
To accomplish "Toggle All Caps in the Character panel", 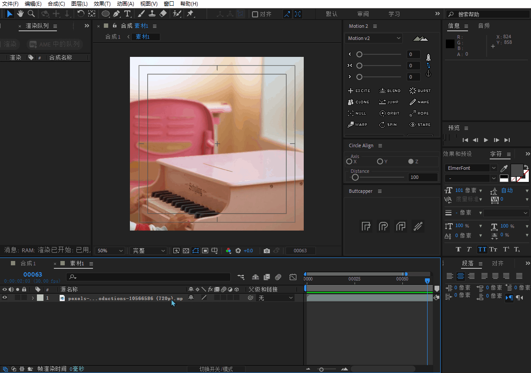I will (x=482, y=249).
